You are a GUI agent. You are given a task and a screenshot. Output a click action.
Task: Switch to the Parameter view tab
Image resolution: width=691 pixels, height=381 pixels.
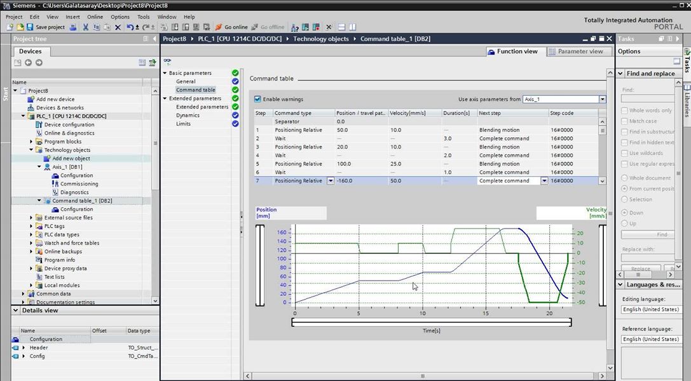580,51
